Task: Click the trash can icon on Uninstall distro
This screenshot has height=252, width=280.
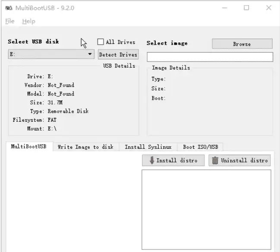Action: pos(215,160)
